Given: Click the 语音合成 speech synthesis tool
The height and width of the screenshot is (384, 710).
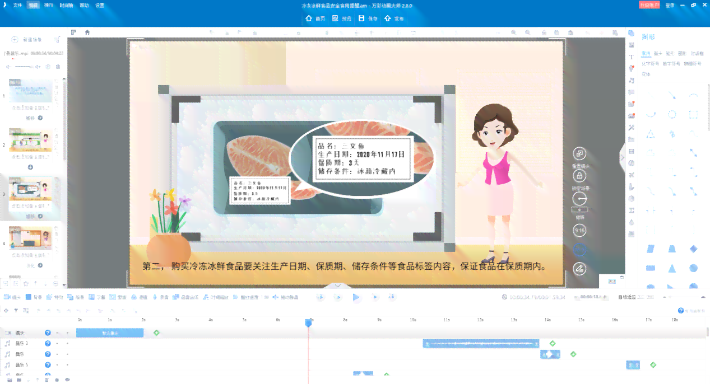Looking at the screenshot, I should coord(185,297).
